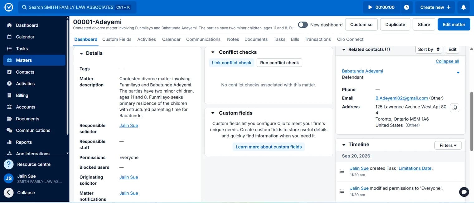Switch to the matter Calendar tab
The height and width of the screenshot is (203, 474).
pyautogui.click(x=171, y=39)
